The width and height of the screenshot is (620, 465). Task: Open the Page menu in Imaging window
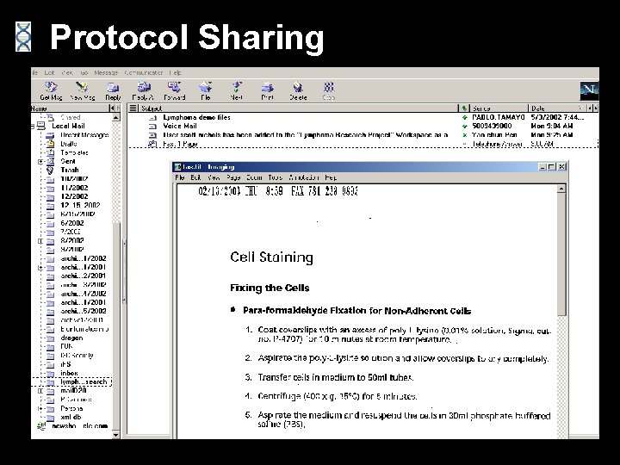click(x=233, y=177)
